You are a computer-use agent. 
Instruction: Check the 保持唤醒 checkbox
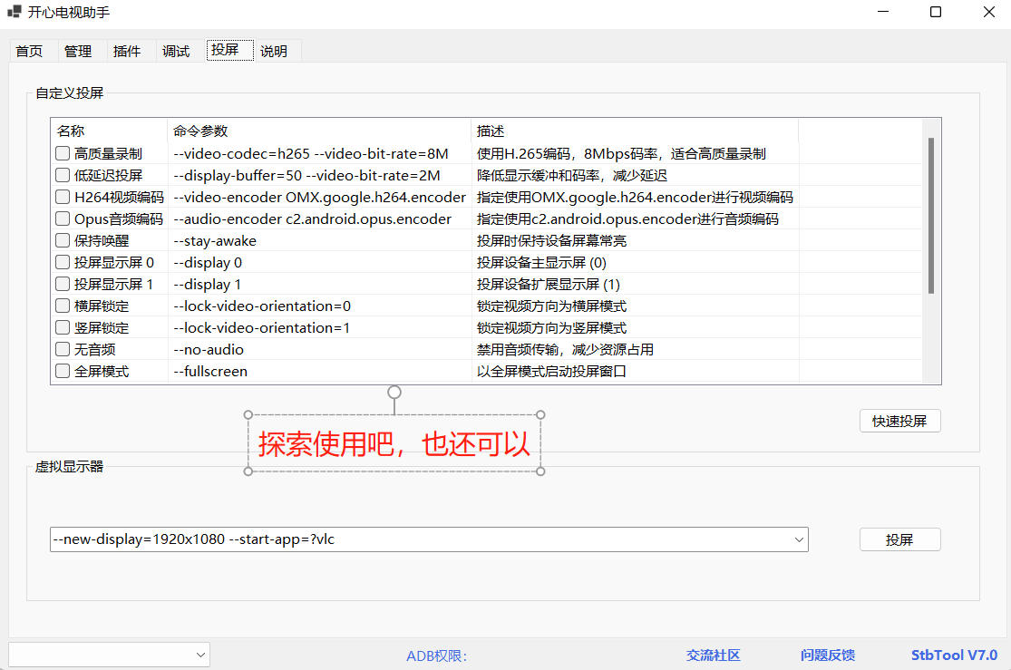click(x=63, y=241)
